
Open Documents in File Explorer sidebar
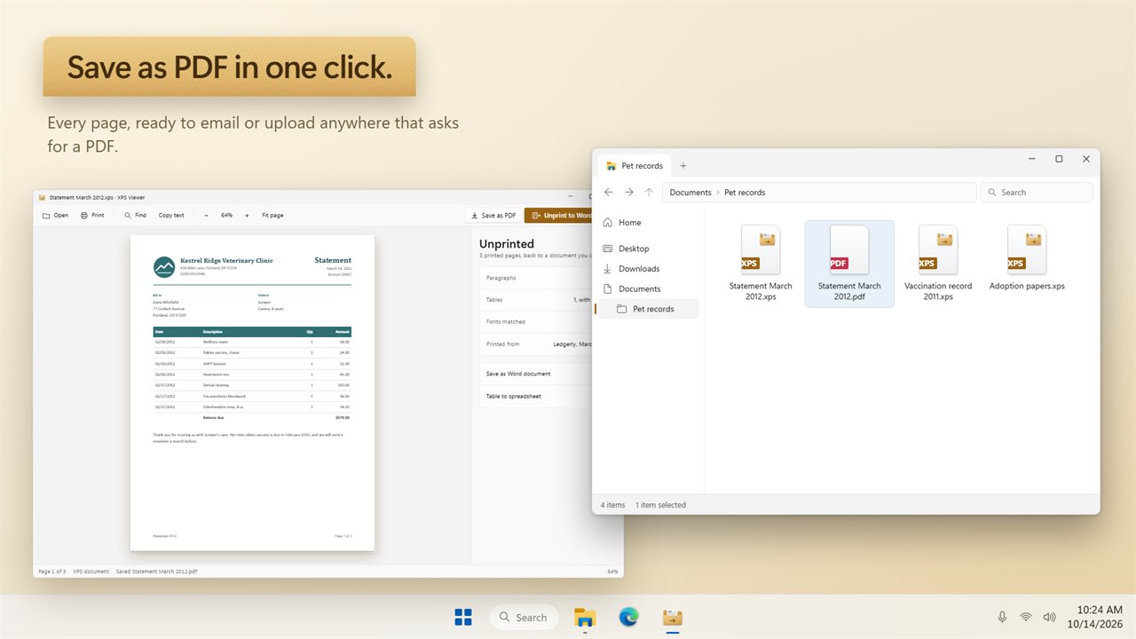[x=646, y=288]
